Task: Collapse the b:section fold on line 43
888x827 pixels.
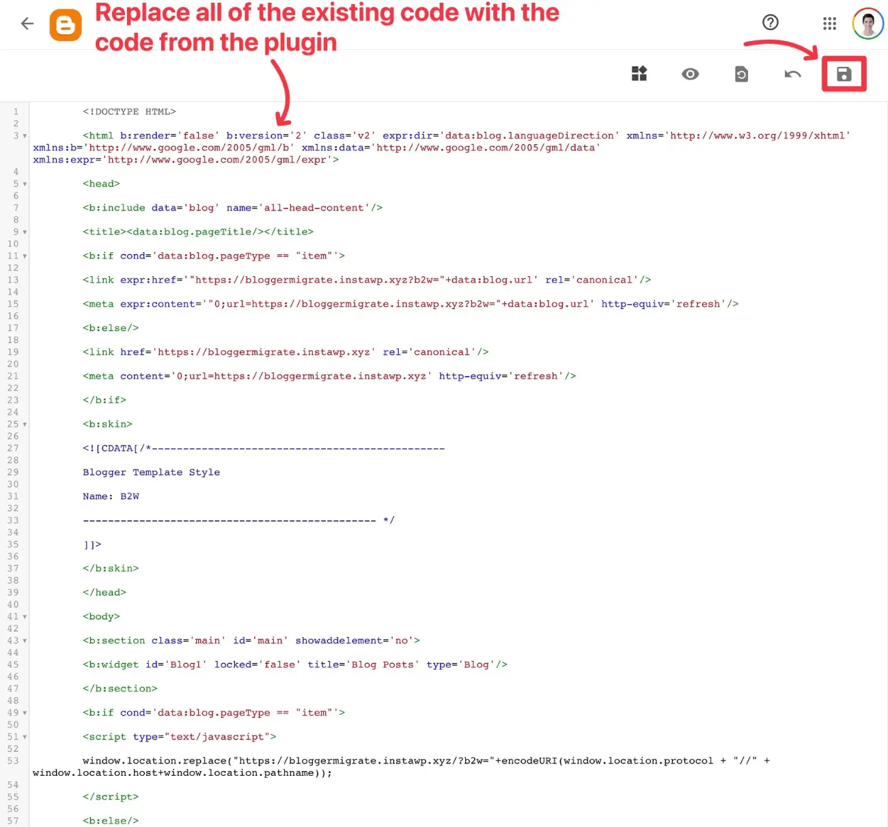Action: tap(25, 641)
